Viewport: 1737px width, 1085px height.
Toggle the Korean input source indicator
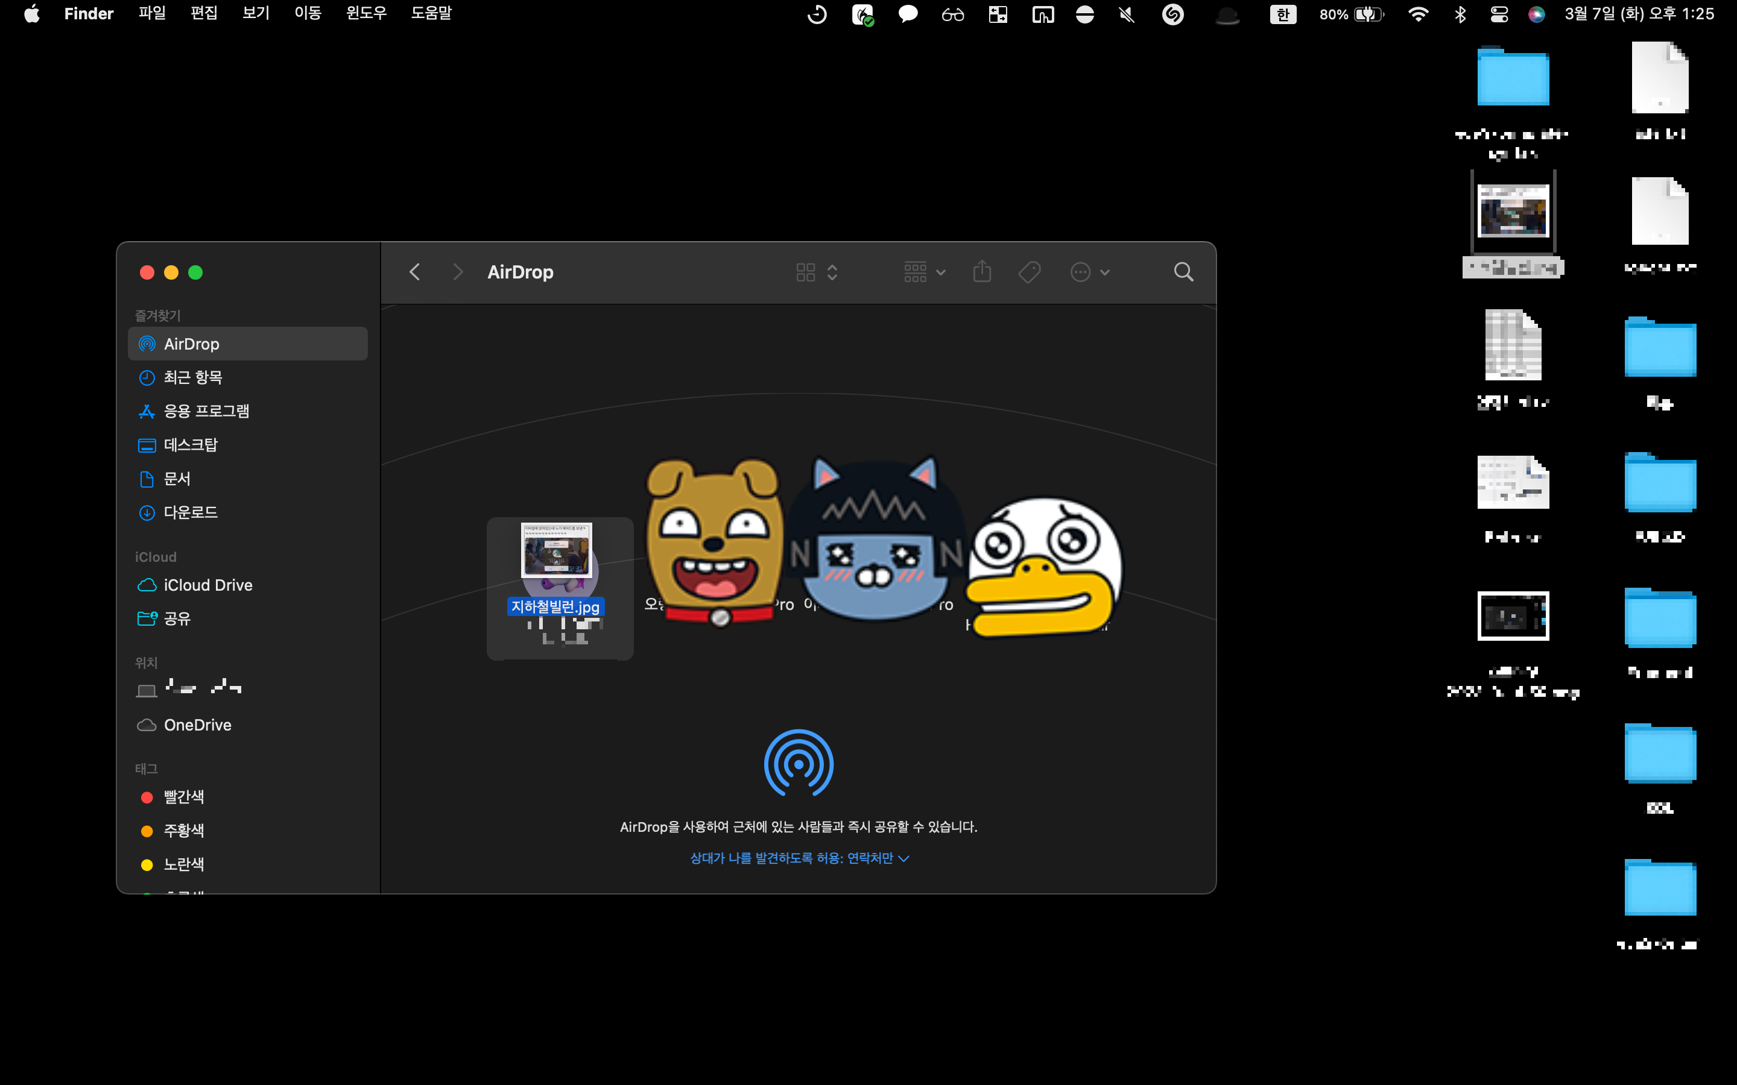pos(1283,14)
